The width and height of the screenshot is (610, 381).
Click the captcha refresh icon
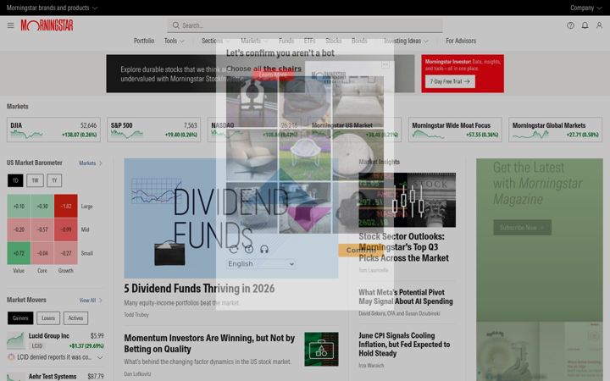234,249
